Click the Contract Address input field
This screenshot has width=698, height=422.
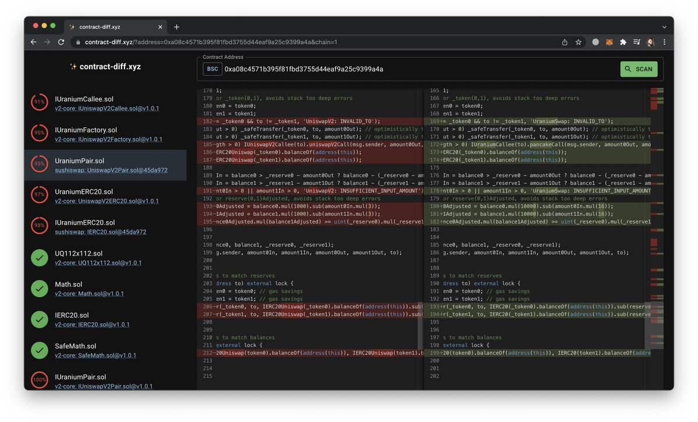(x=419, y=69)
